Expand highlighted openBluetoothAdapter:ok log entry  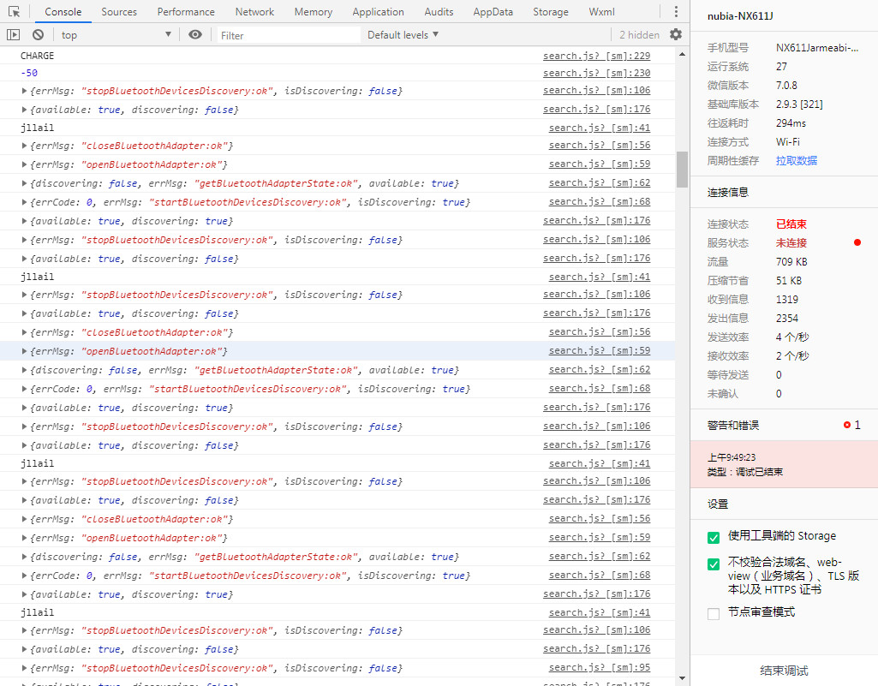(24, 352)
